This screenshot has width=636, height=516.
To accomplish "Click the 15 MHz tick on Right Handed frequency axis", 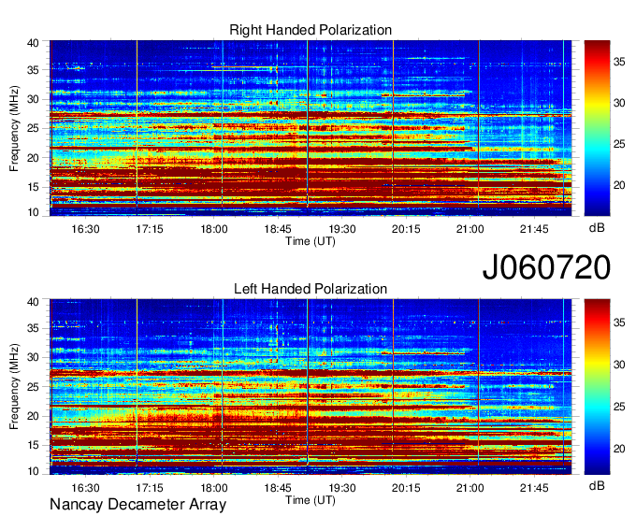I will tap(33, 187).
